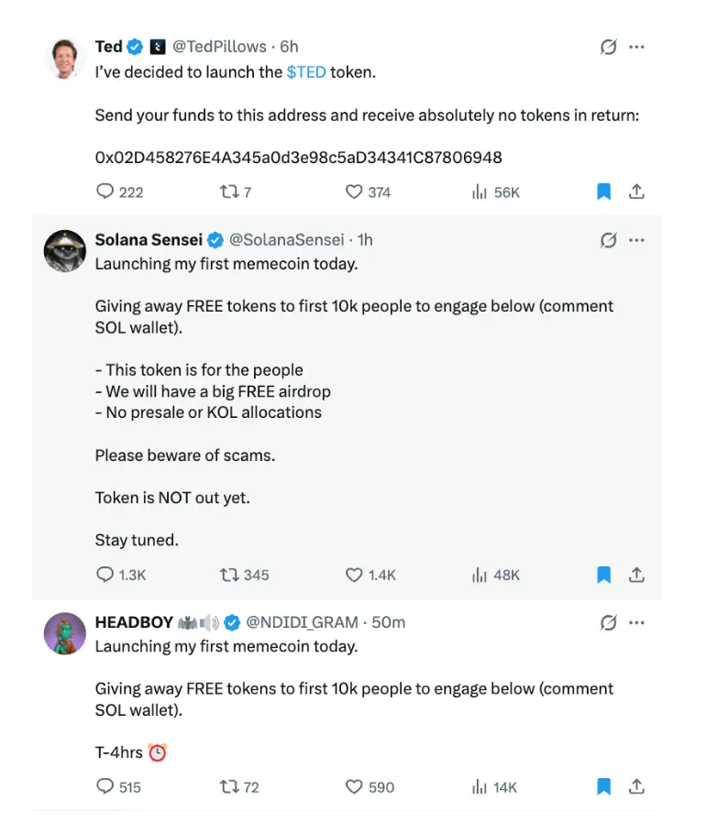Toggle bookmark on HEADBOY's tweet
The width and height of the screenshot is (717, 834).
click(x=603, y=786)
